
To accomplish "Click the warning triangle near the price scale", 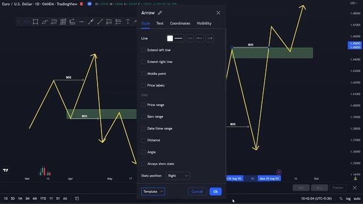I will (x=356, y=178).
